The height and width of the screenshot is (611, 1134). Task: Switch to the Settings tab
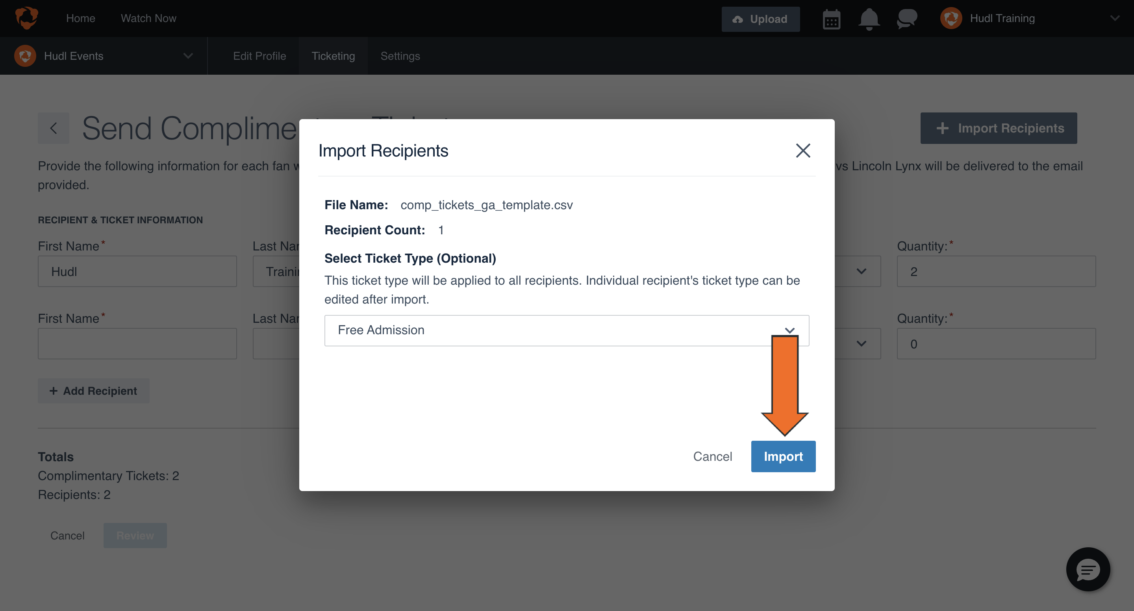tap(400, 56)
